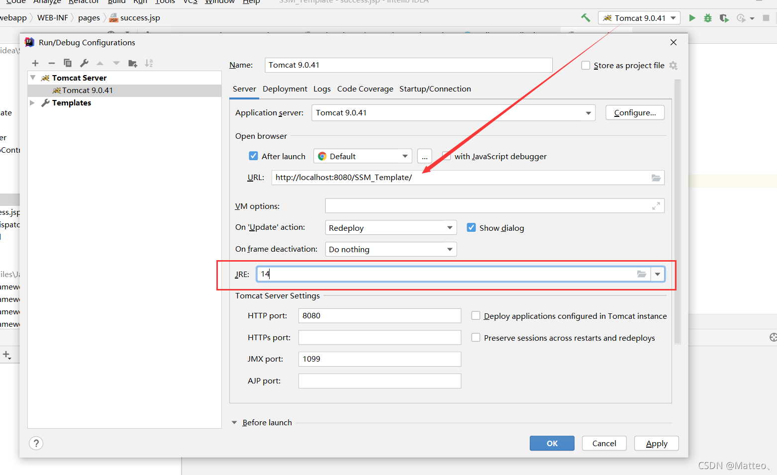This screenshot has width=777, height=475.
Task: Enable Deploy applications configured in Tomcat instance
Action: pyautogui.click(x=476, y=316)
